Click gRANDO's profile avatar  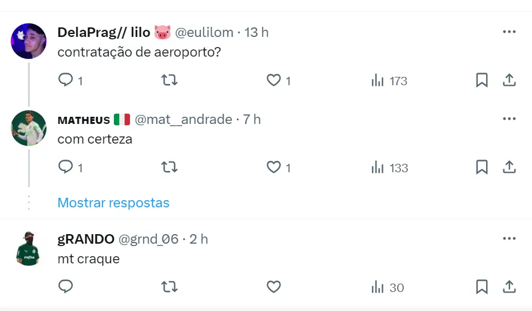28,248
